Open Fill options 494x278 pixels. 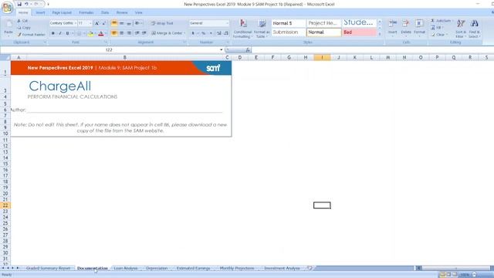click(438, 28)
